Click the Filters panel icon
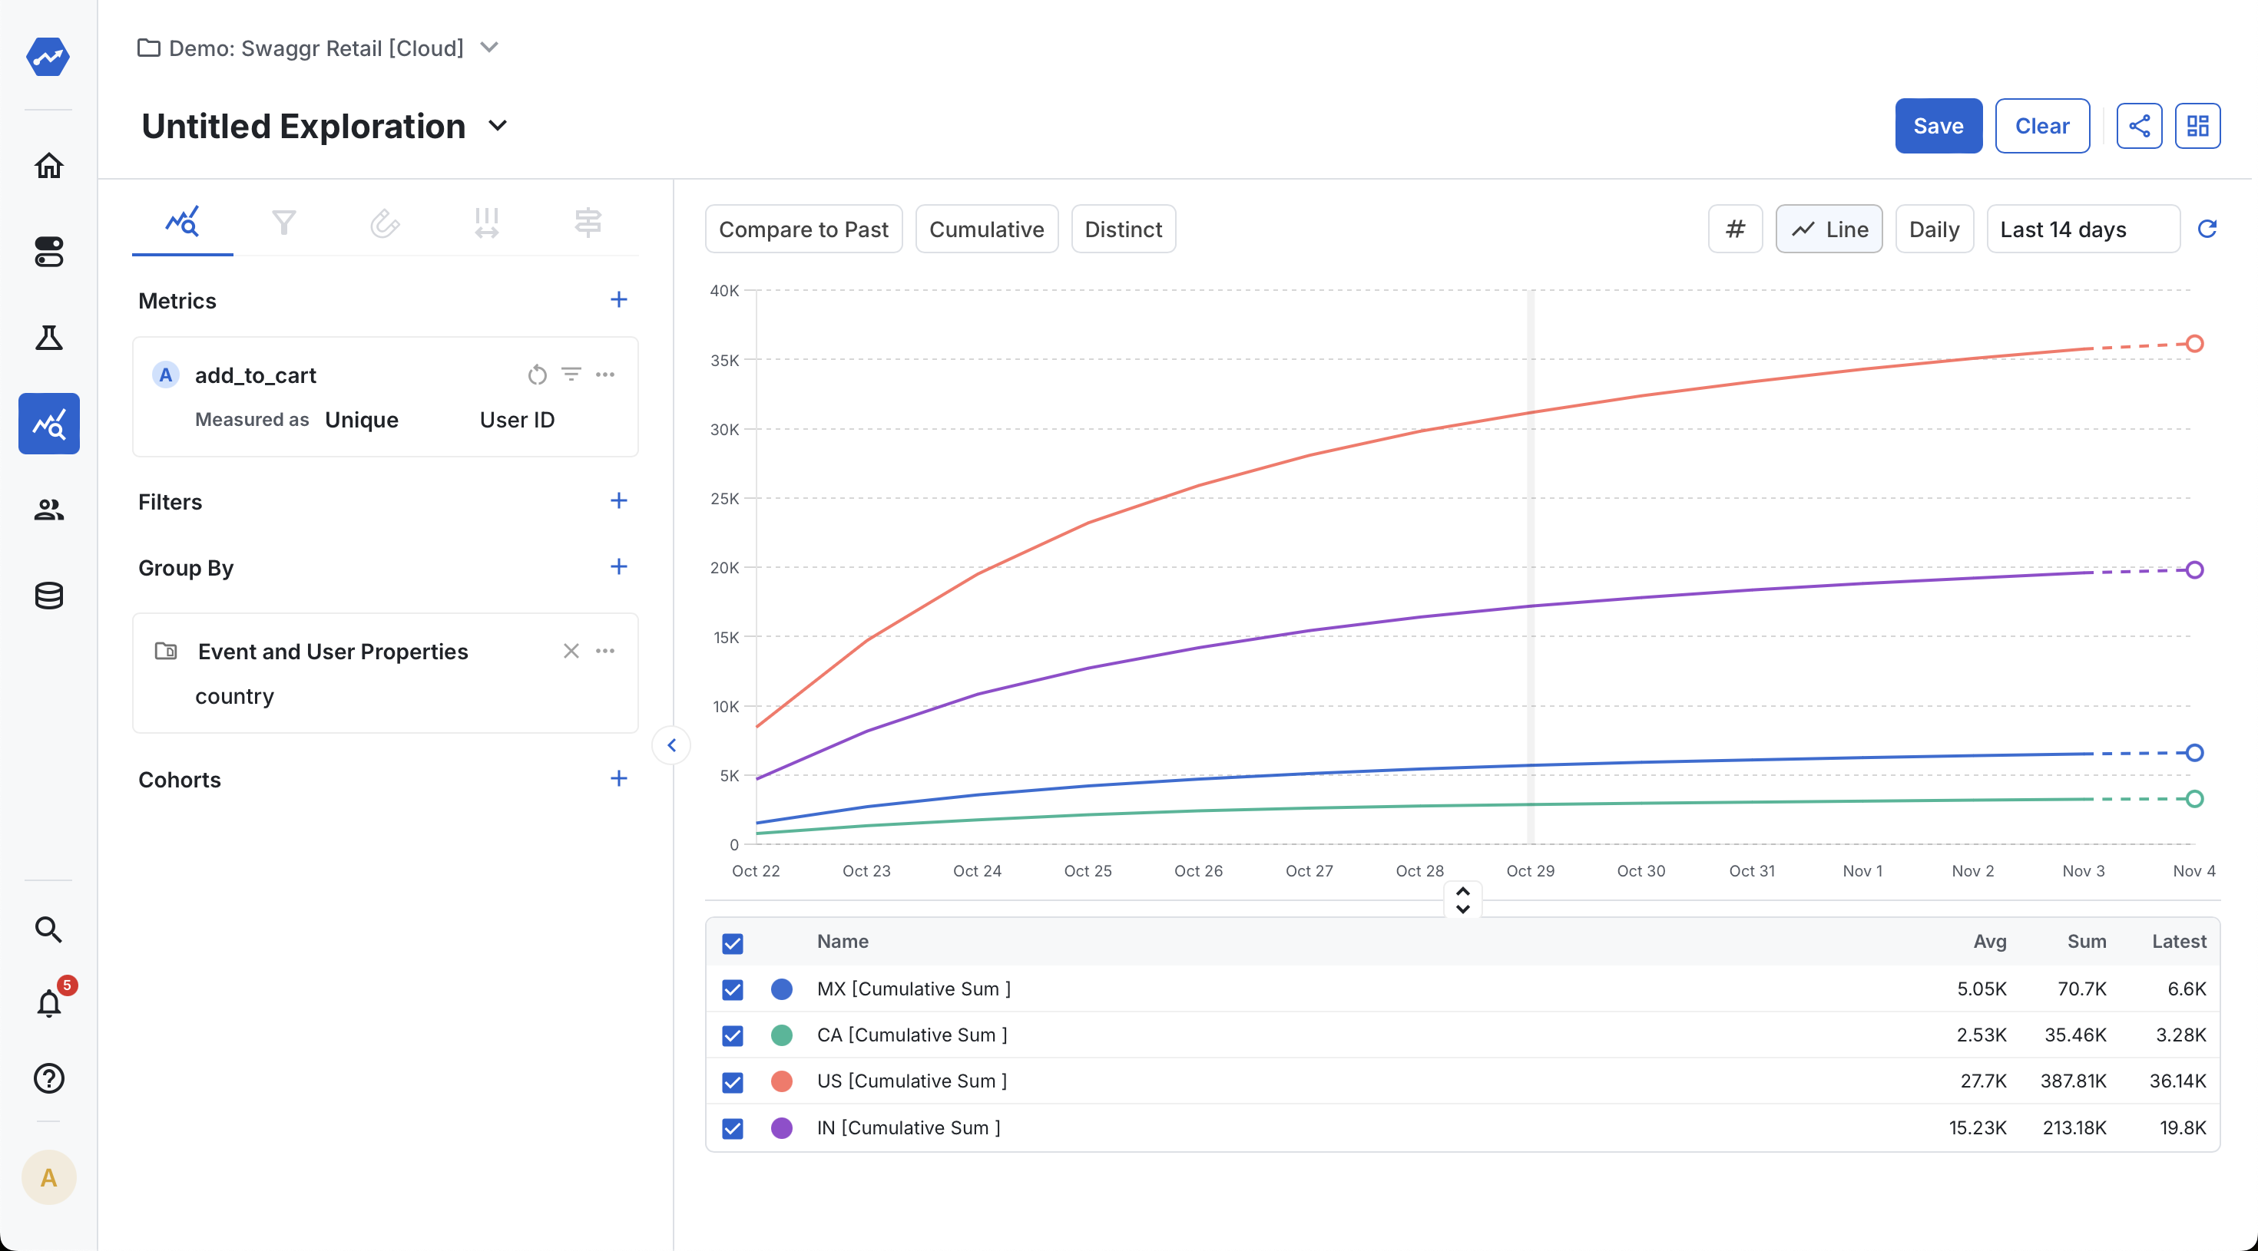This screenshot has width=2258, height=1251. (x=283, y=222)
